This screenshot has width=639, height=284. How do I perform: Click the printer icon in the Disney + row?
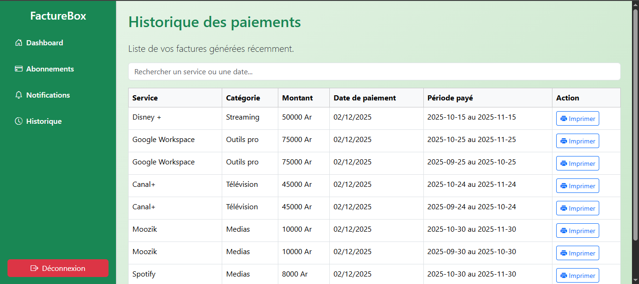coord(564,119)
